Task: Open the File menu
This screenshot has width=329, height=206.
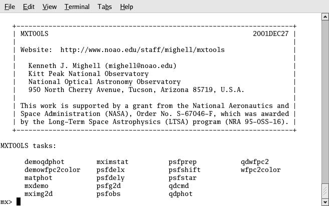Action: coord(10,6)
